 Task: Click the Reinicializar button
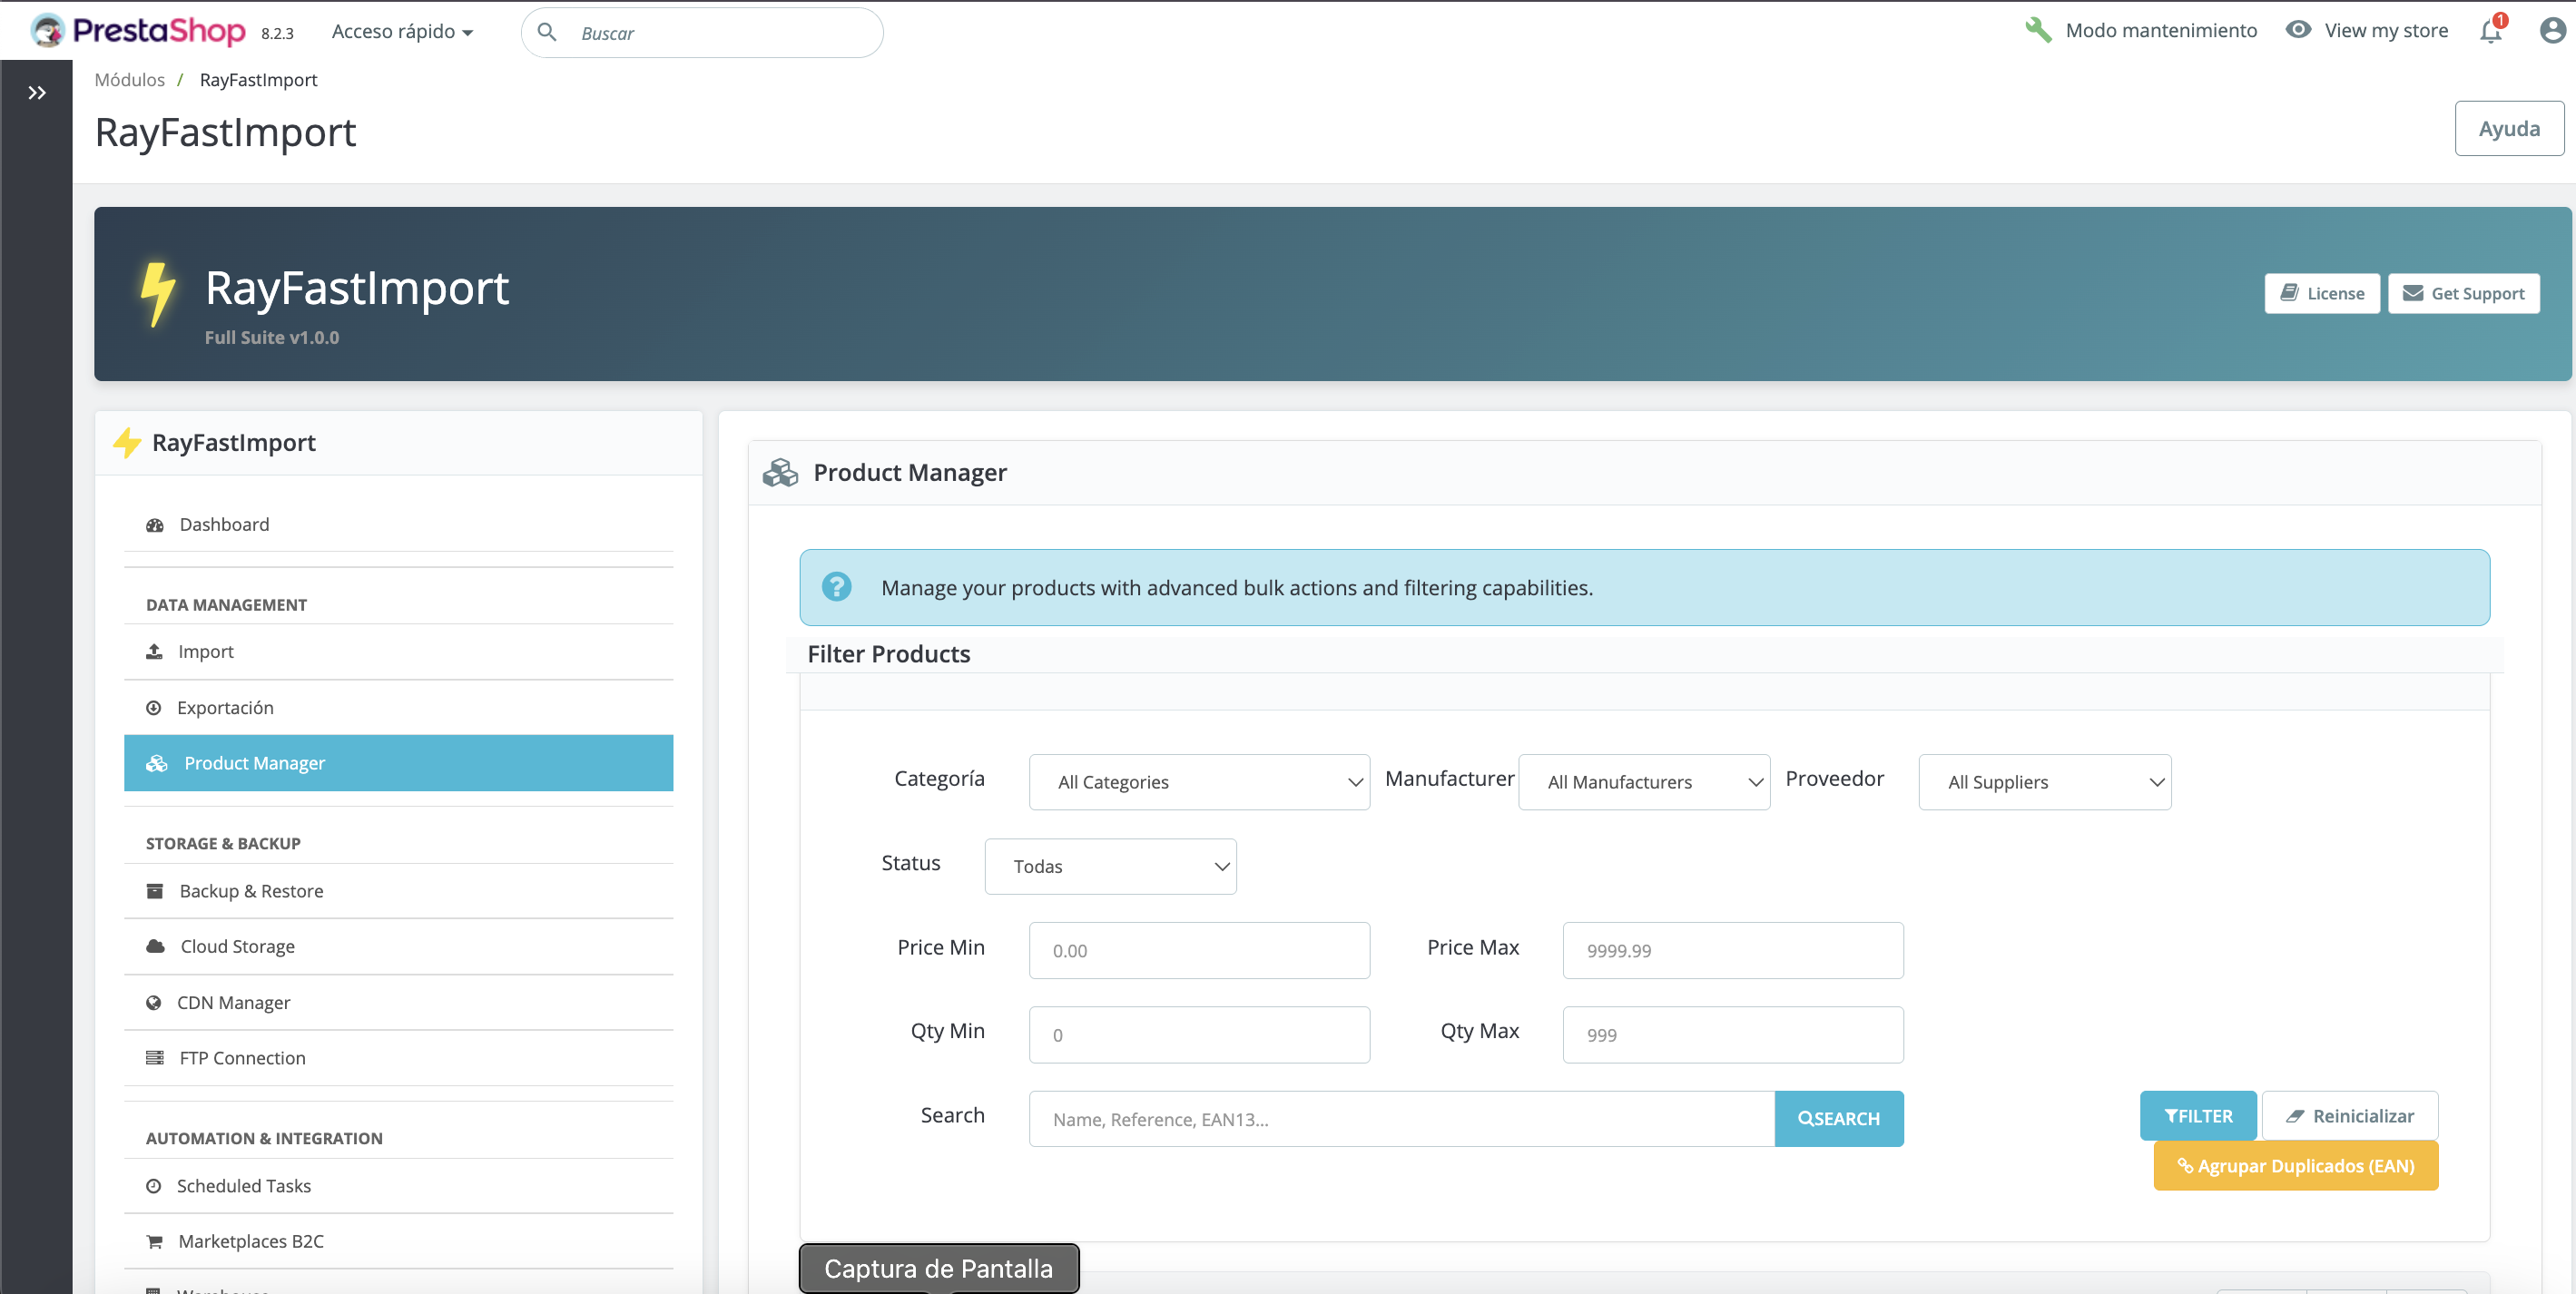[x=2350, y=1116]
